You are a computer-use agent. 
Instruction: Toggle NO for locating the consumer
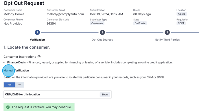click(19, 85)
